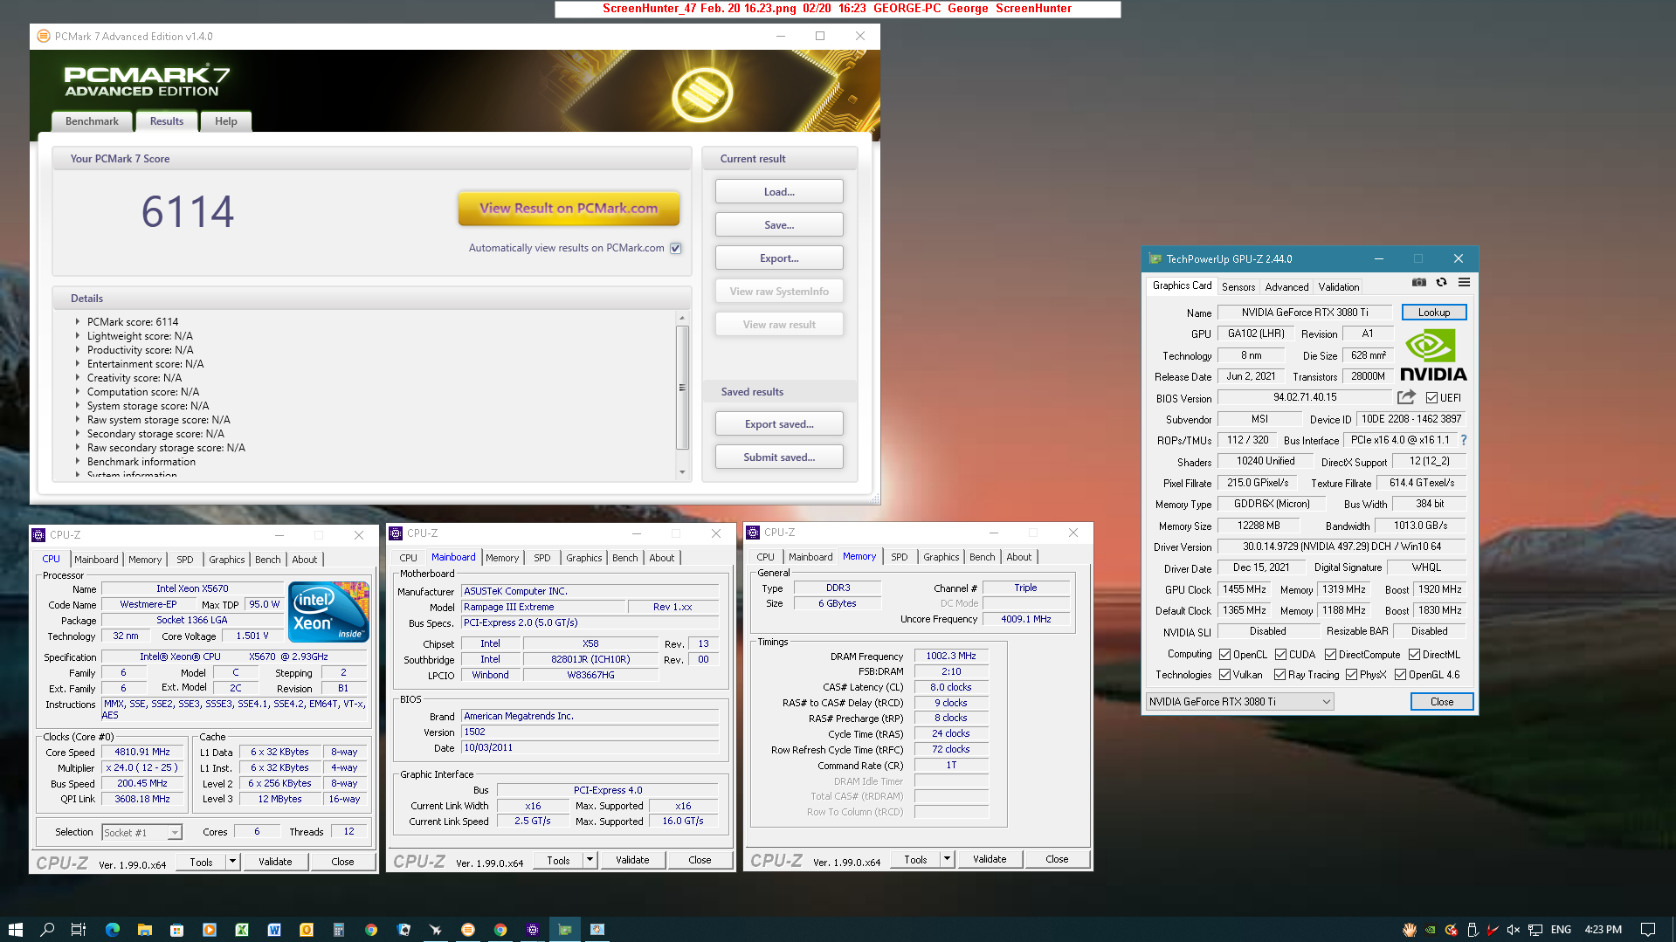Click the BIOS export share icon
This screenshot has height=942, width=1676.
click(x=1406, y=397)
